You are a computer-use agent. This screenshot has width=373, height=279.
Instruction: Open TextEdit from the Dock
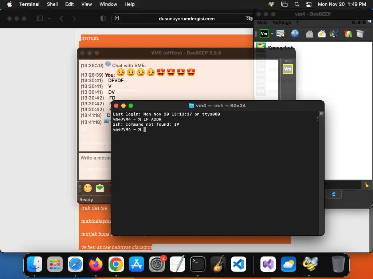177,264
